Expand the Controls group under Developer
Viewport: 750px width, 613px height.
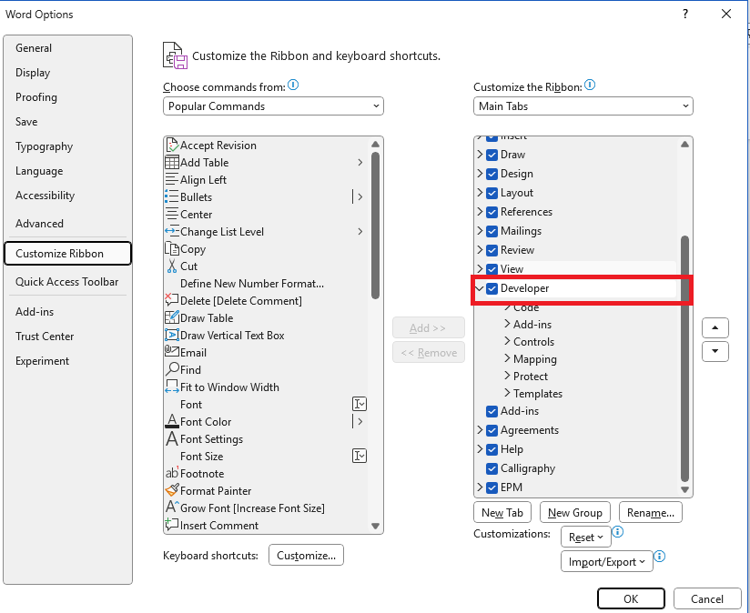[508, 341]
